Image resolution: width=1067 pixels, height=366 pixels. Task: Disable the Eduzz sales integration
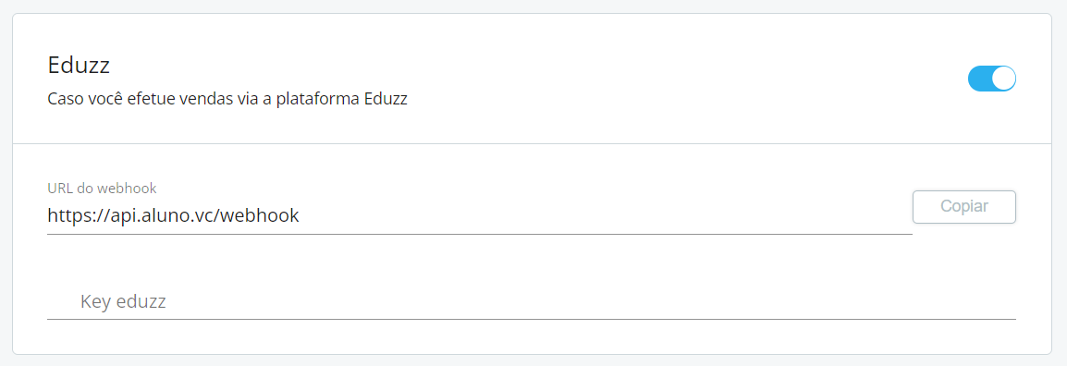991,79
